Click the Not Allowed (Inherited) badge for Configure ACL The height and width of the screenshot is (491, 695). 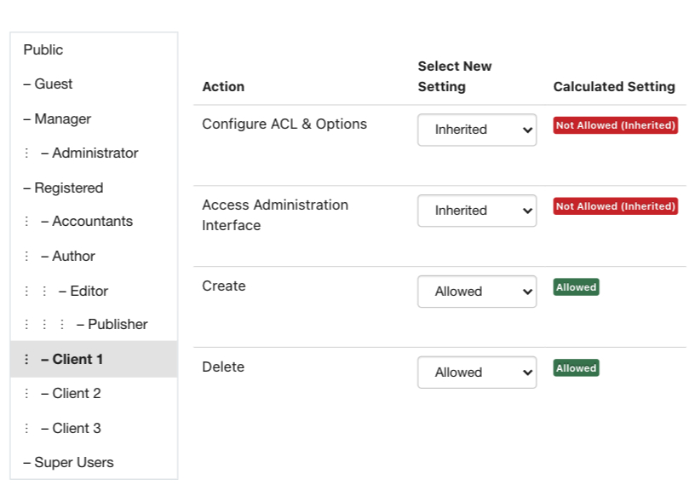[615, 125]
